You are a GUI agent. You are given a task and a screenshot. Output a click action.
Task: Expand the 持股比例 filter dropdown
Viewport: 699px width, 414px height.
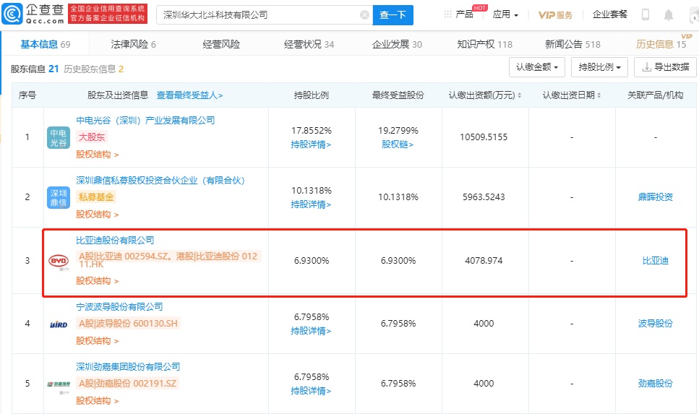pyautogui.click(x=599, y=67)
